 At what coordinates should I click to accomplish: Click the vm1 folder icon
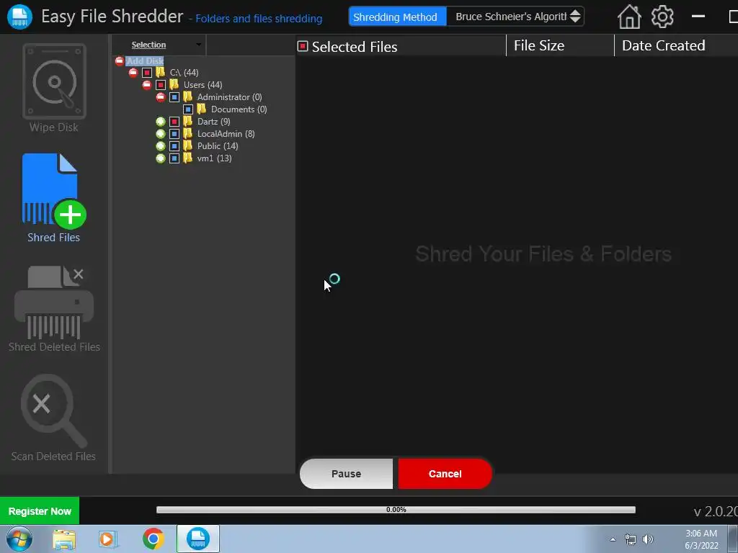(x=188, y=158)
